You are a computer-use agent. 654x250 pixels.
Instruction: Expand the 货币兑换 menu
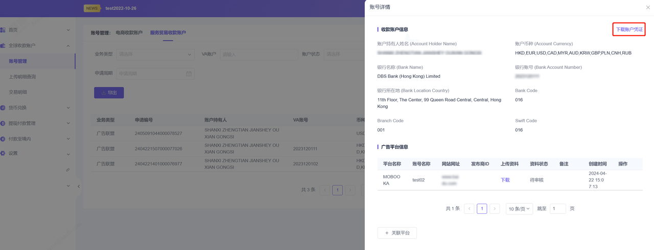coord(68,108)
